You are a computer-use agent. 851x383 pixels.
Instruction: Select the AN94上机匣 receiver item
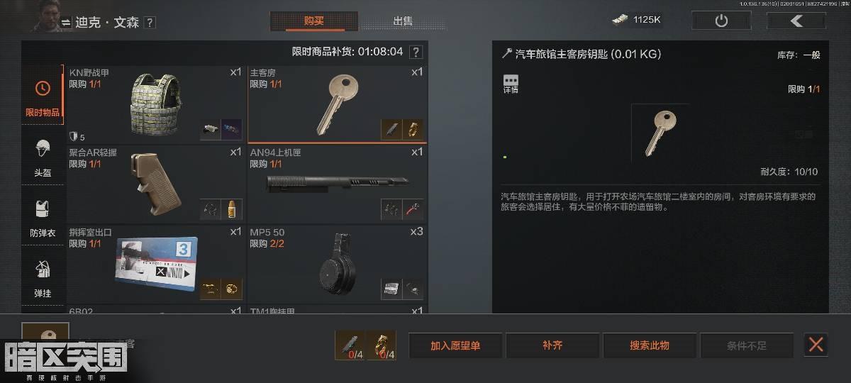point(338,184)
